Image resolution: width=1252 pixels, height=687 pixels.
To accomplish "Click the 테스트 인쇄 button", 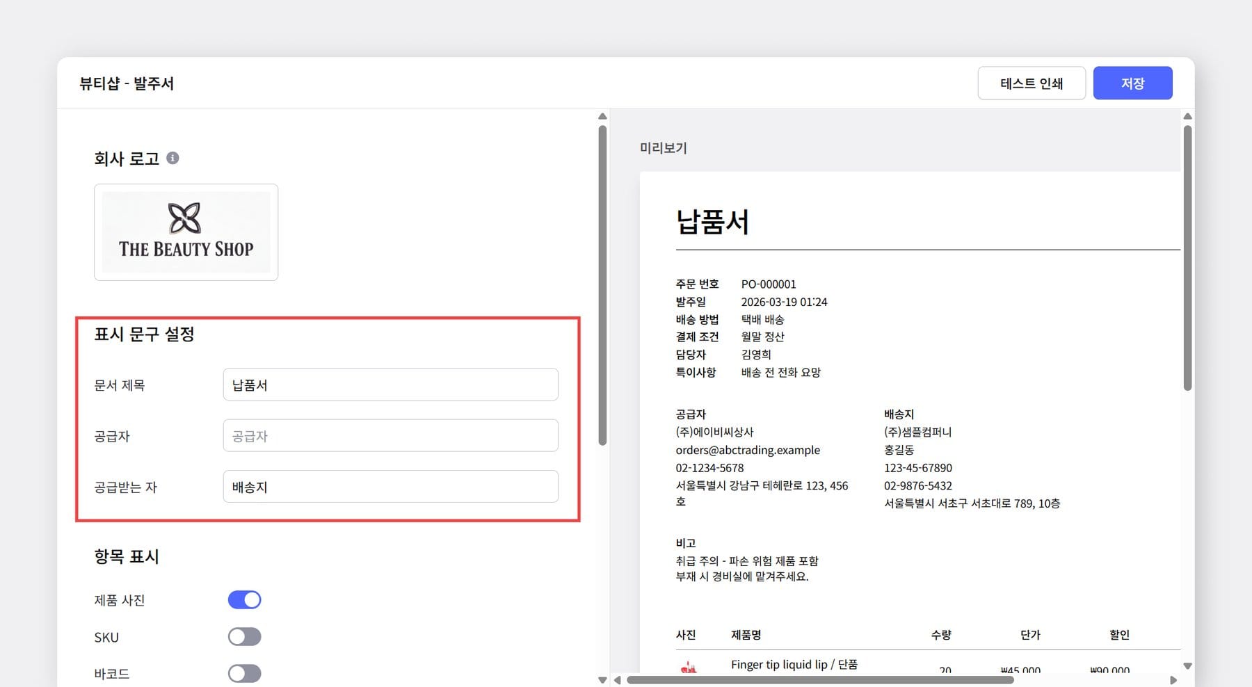I will pos(1032,82).
